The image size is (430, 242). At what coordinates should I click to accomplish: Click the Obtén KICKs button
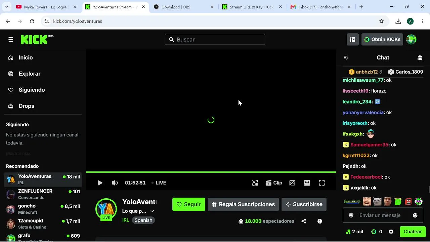(x=382, y=40)
